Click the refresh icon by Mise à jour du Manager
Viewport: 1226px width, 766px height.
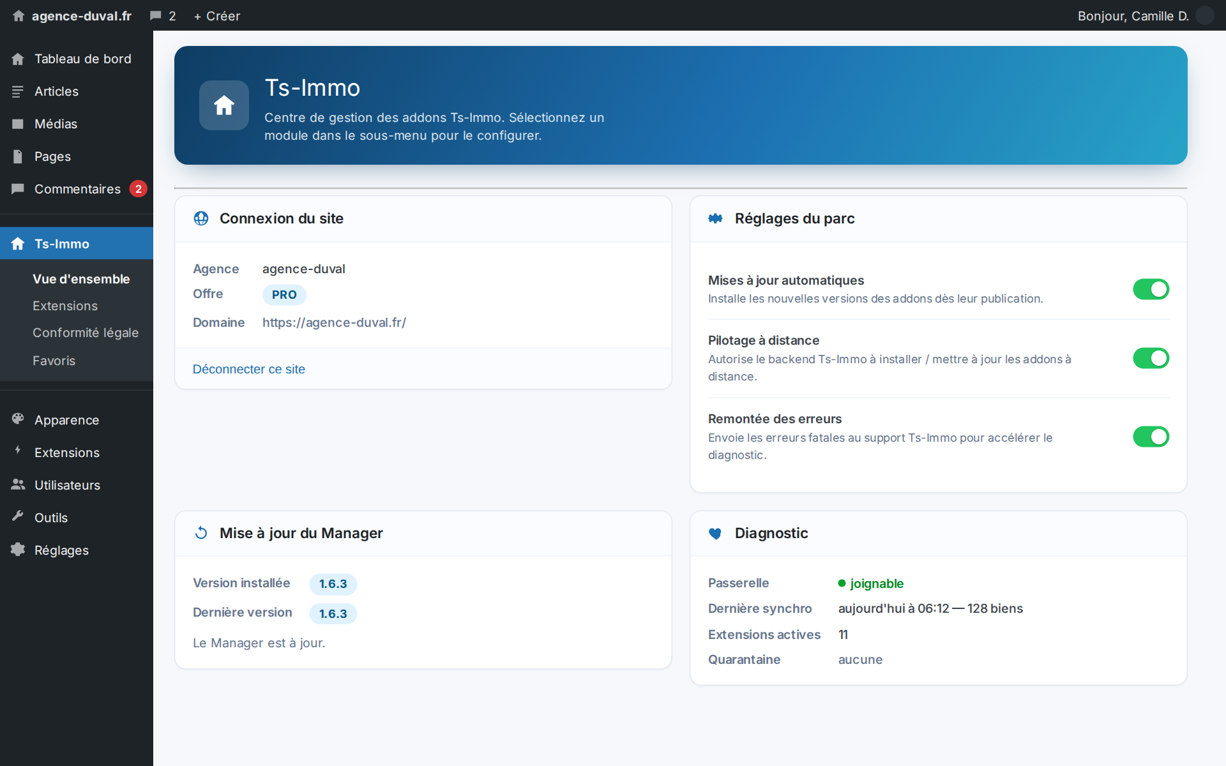tap(201, 533)
